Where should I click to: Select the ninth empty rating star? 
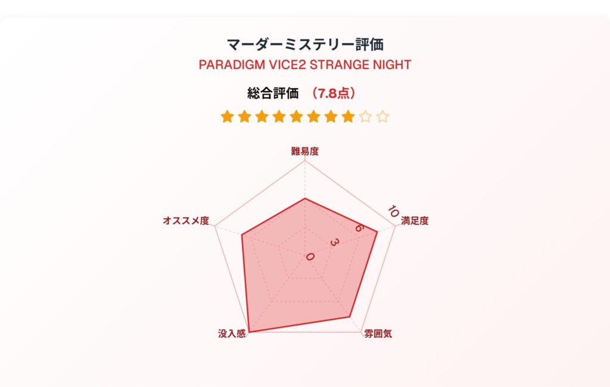(x=365, y=116)
